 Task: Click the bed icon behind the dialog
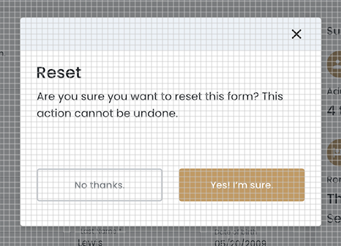[334, 152]
